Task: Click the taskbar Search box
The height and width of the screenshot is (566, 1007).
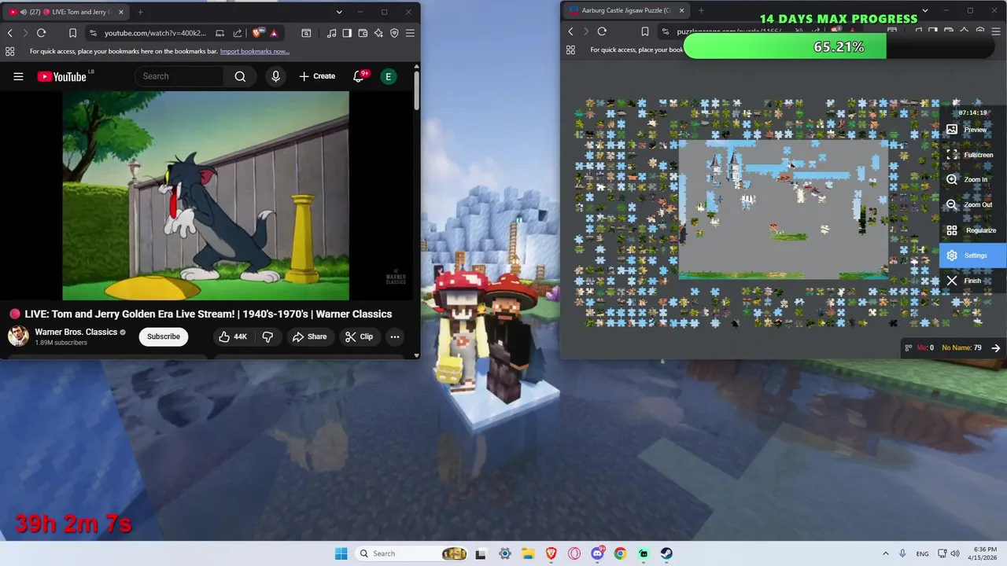Action: tap(412, 553)
